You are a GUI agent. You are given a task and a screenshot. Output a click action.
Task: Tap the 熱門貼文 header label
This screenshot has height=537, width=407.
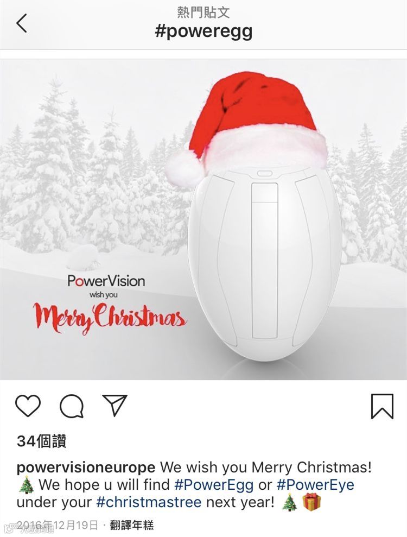(x=203, y=12)
